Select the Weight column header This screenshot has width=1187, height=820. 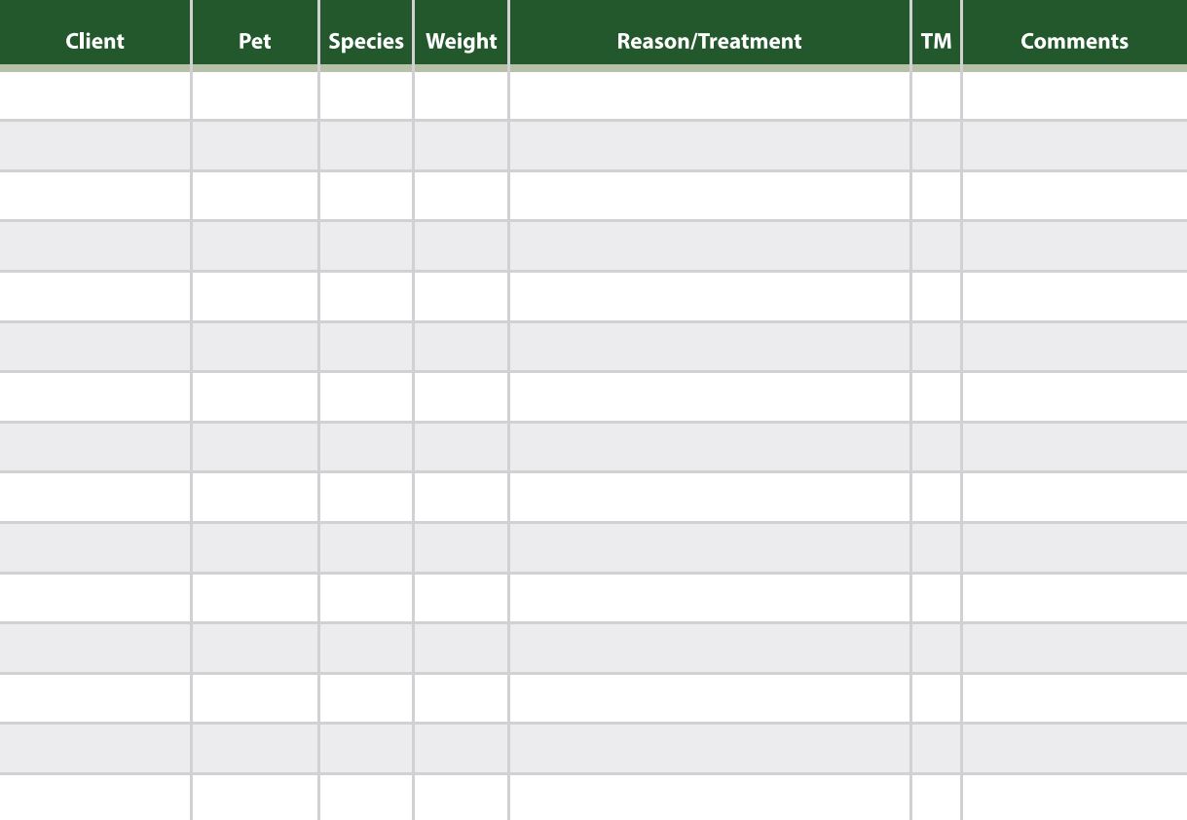[x=462, y=41]
